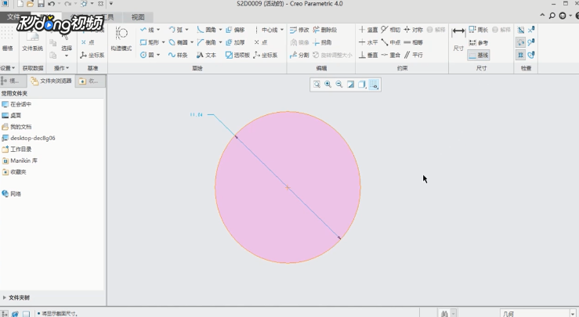
Task: Toggle 构造模式 (Construction Mode)
Action: click(121, 39)
